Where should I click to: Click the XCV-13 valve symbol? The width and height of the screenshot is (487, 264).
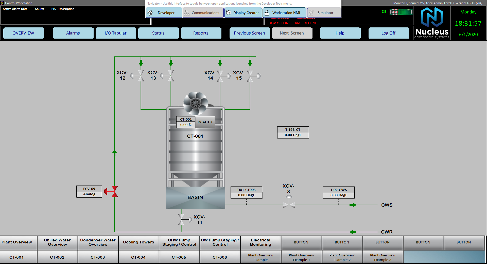pyautogui.click(x=170, y=75)
